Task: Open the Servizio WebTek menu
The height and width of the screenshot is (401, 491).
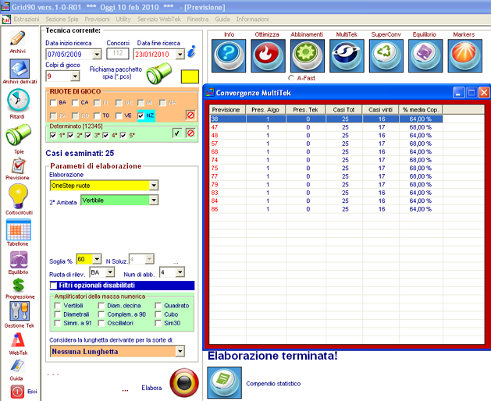Action: click(x=159, y=19)
